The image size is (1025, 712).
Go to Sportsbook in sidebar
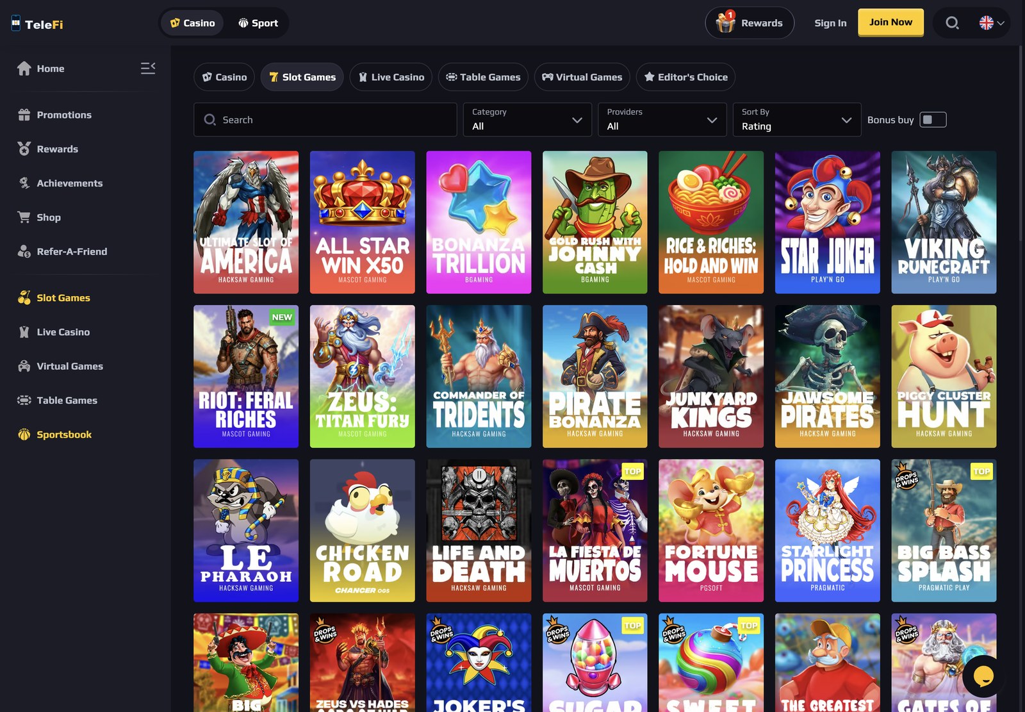point(64,435)
